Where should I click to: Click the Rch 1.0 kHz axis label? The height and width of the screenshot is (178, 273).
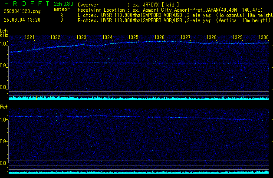[3, 120]
